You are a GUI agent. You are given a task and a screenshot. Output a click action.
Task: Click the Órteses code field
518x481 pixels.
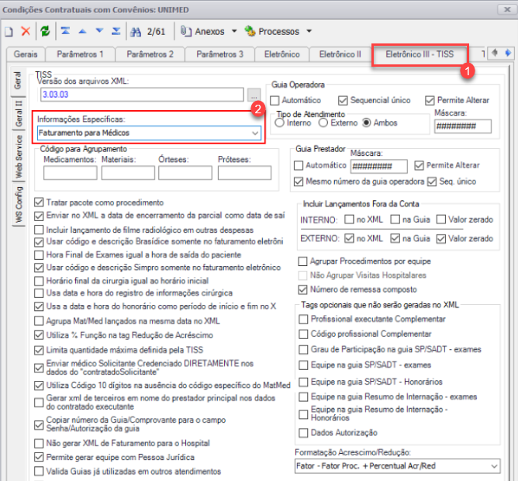(x=185, y=173)
